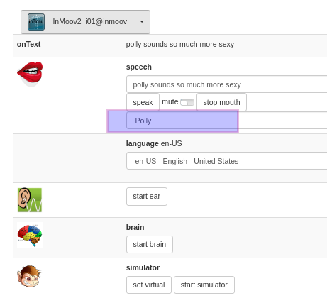
Task: Toggle the mute switch
Action: coord(187,102)
